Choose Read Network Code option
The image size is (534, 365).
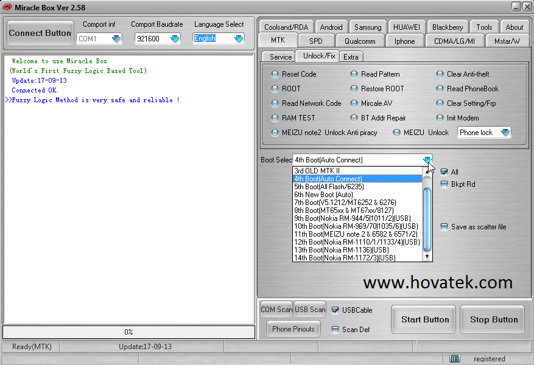coord(275,103)
